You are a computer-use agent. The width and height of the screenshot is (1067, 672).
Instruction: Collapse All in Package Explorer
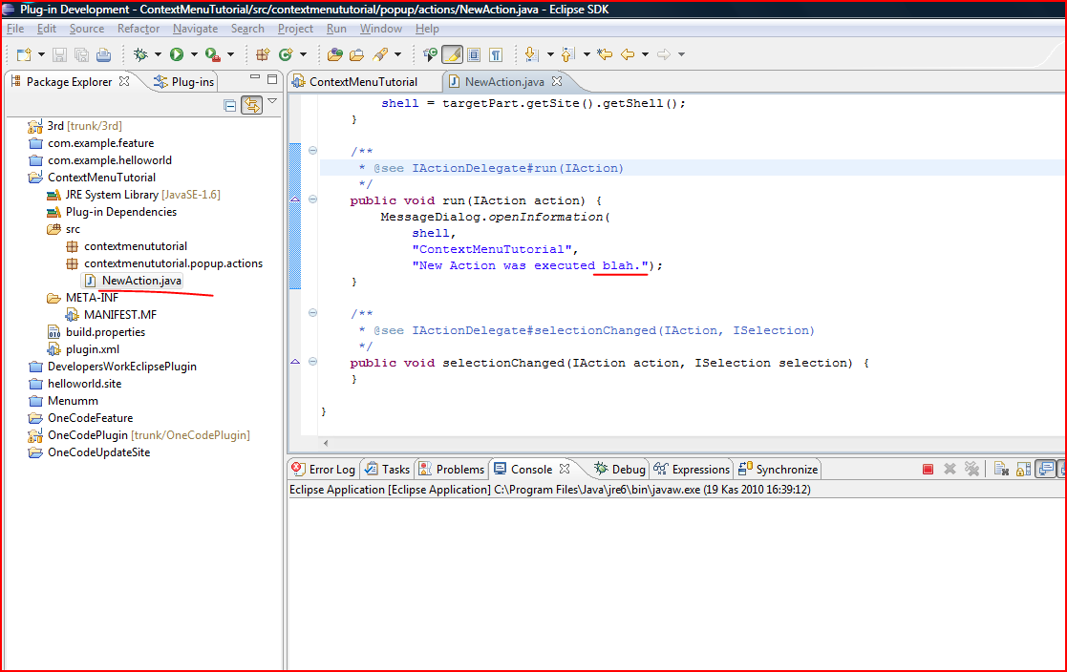[230, 105]
